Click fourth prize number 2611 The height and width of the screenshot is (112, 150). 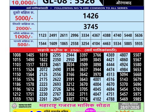click(64, 35)
